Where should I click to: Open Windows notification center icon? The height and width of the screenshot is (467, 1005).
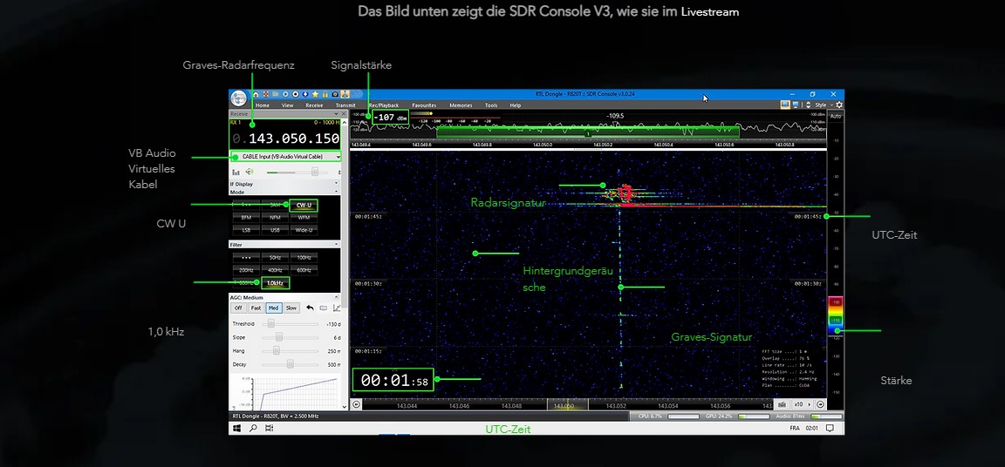click(x=830, y=428)
